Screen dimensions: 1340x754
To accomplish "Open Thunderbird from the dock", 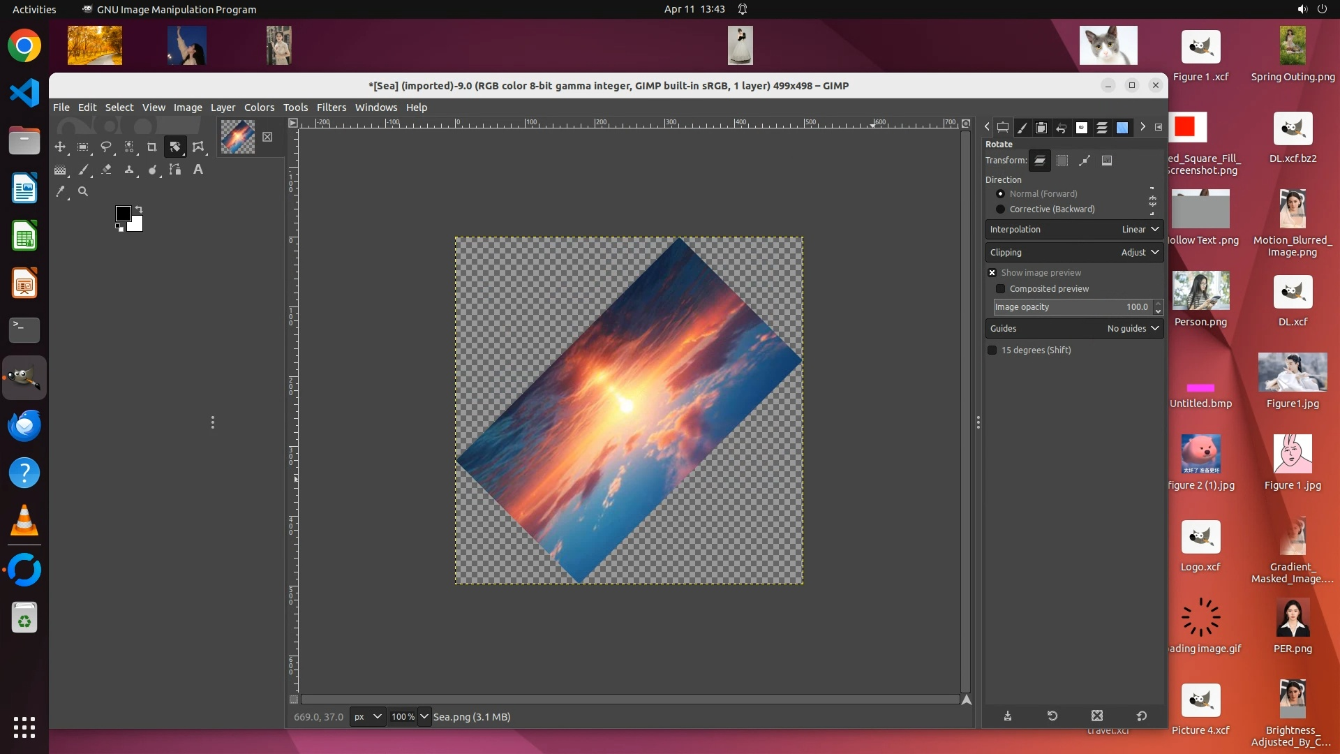I will click(x=24, y=425).
